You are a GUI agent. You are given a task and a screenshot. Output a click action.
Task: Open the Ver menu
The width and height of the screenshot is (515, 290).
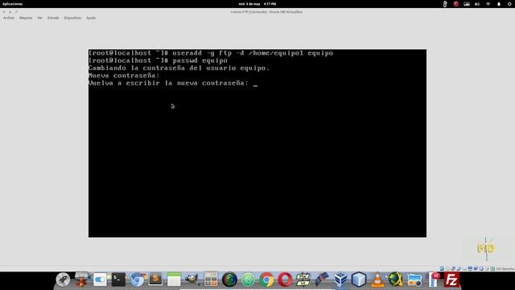click(x=39, y=18)
